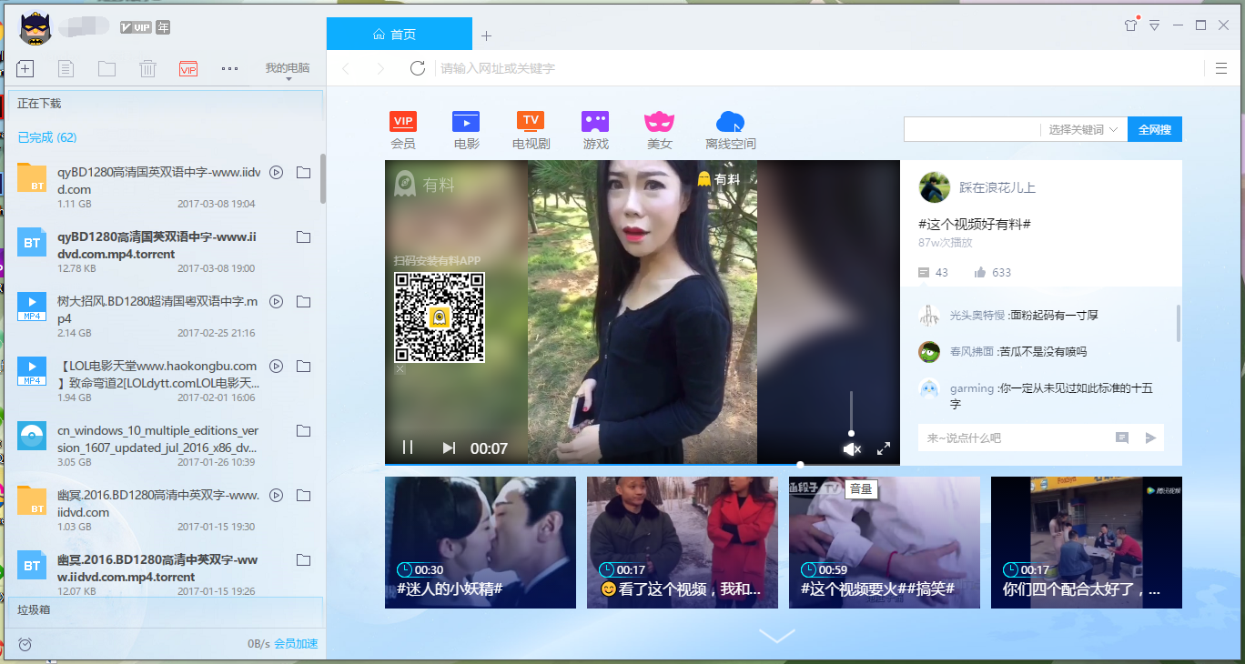Create a new download task

[25, 68]
